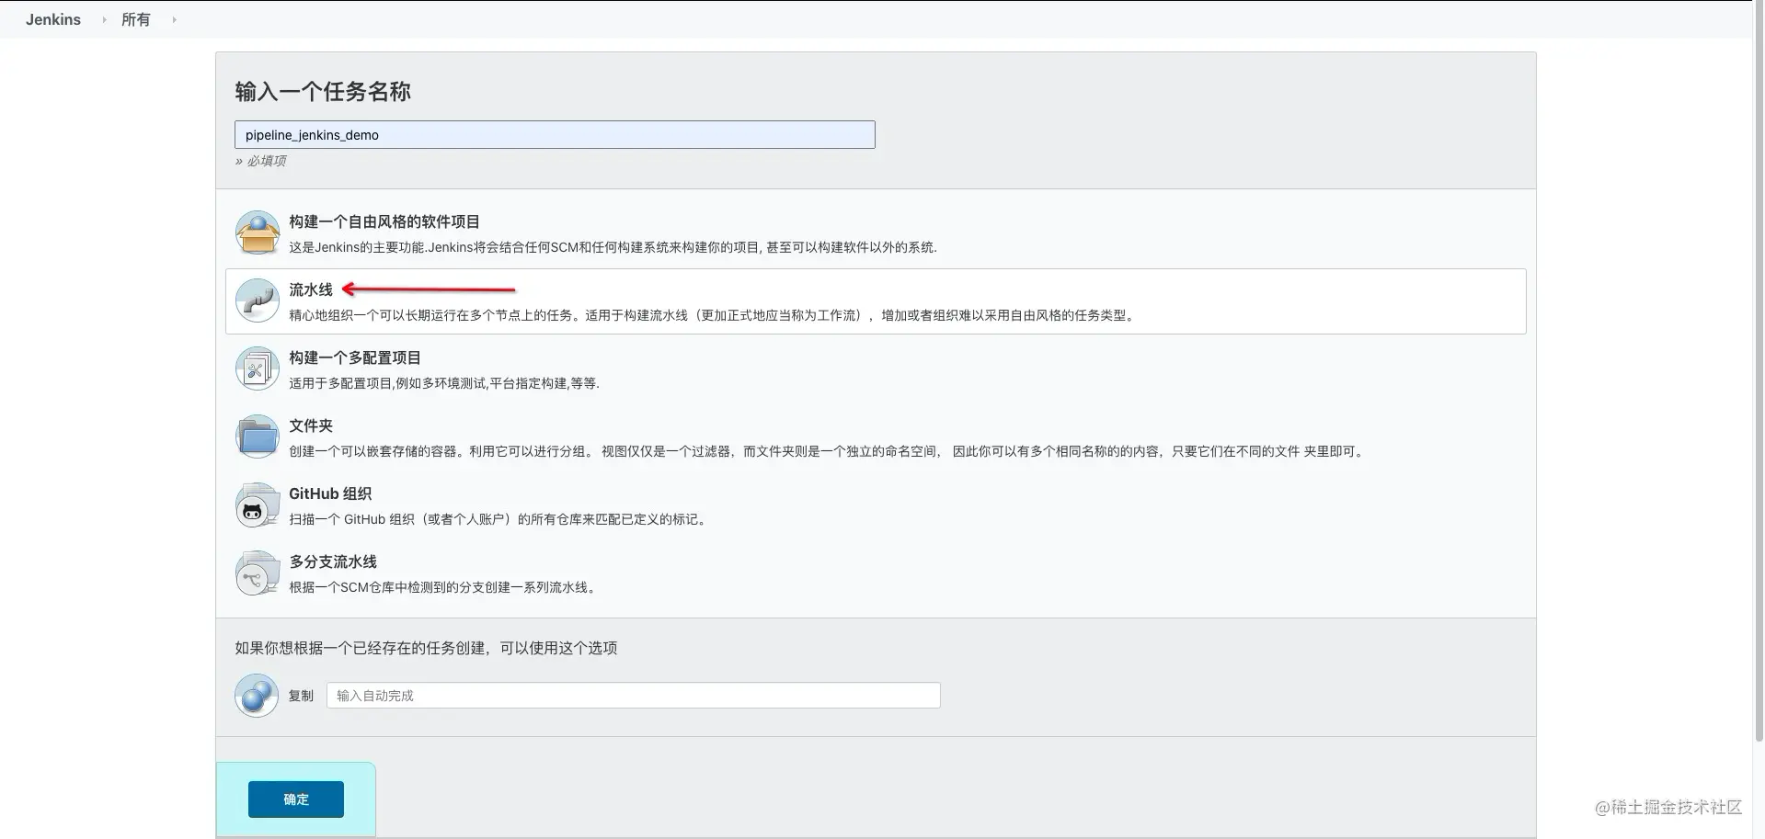Click the page vertical scrollbar

(1759, 368)
